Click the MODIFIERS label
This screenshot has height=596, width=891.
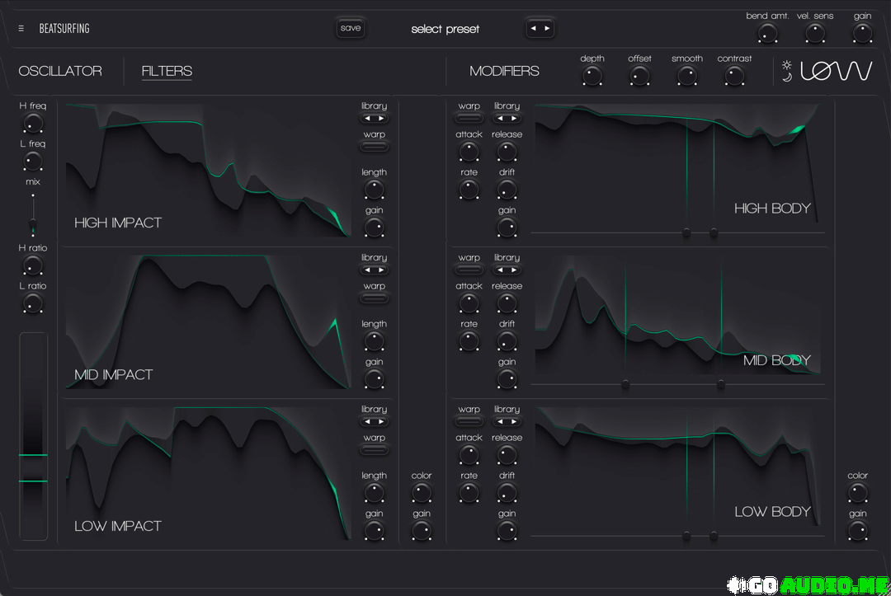(x=504, y=72)
